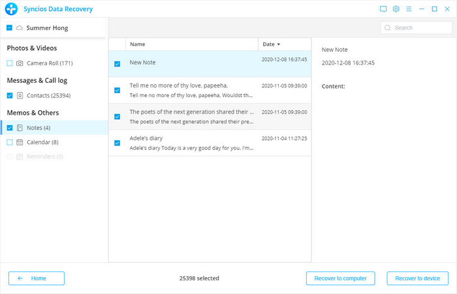The width and height of the screenshot is (457, 294).
Task: Click the Name column header
Action: (137, 44)
